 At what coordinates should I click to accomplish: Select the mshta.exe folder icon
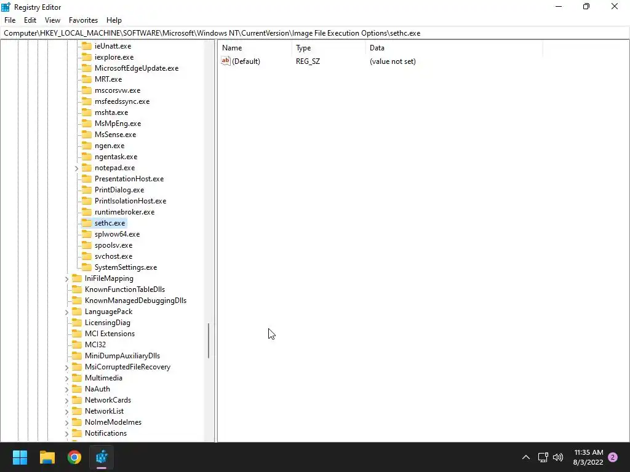(x=87, y=112)
